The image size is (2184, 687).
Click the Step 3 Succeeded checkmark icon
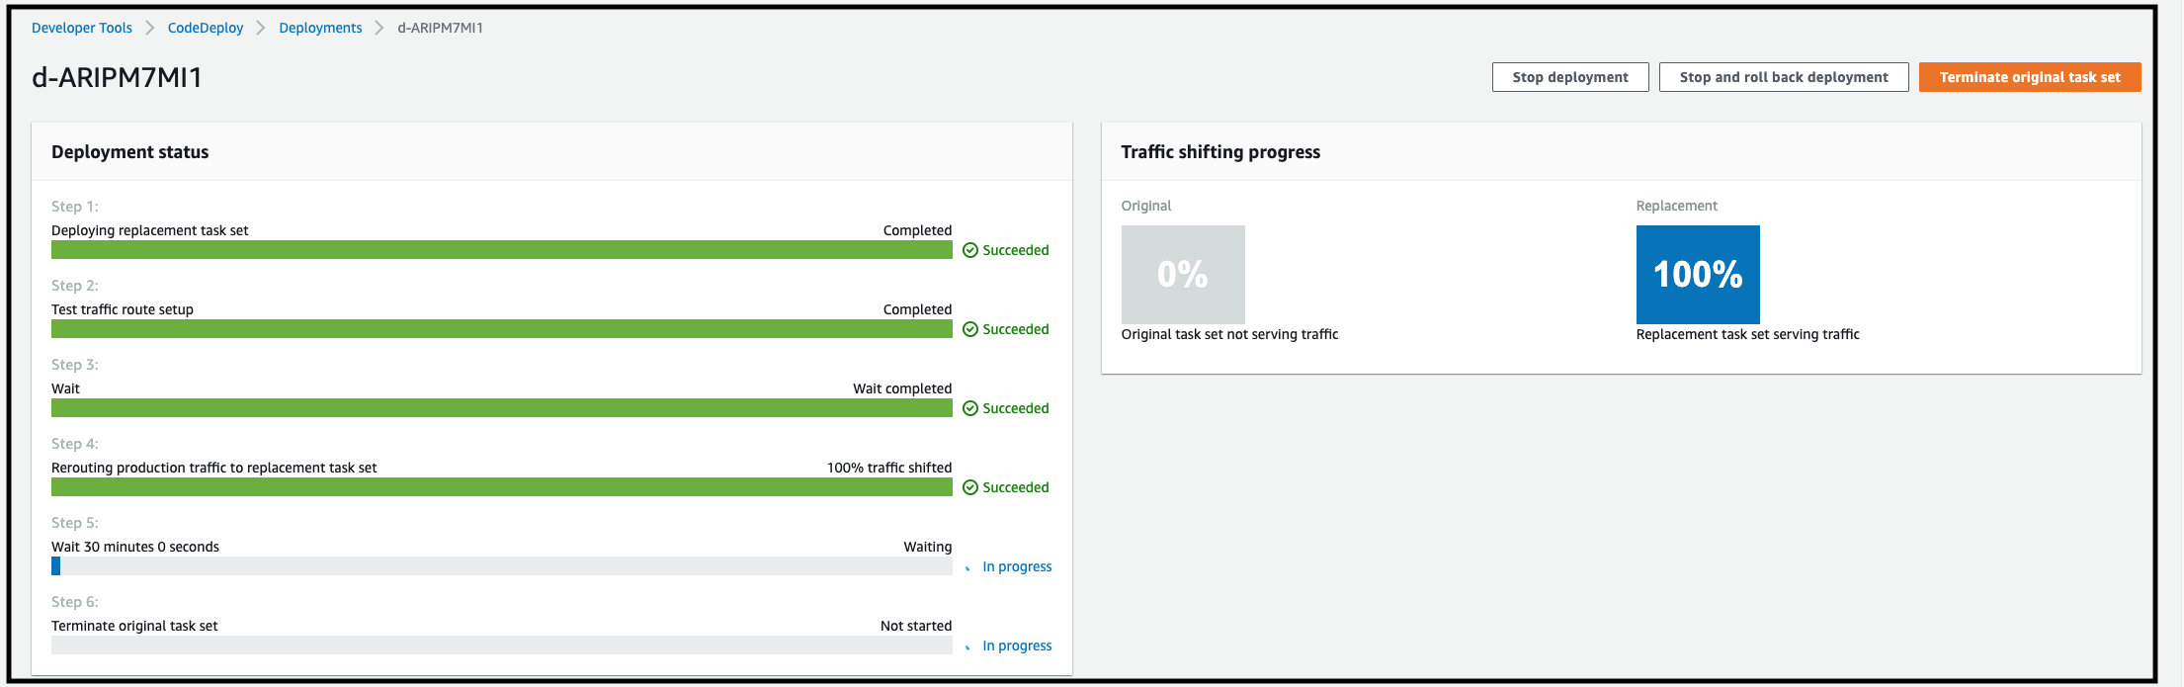coord(970,408)
